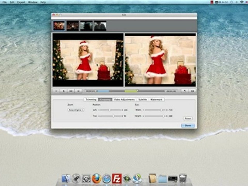Click the next frame playback button
Viewport: 248px width, 186px height.
pyautogui.click(x=78, y=91)
